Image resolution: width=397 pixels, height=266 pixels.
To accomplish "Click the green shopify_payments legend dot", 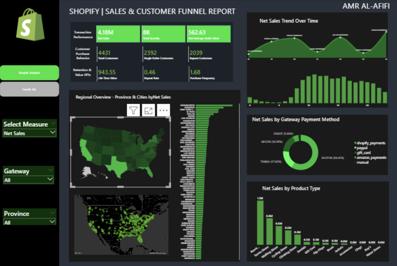I will pos(355,143).
